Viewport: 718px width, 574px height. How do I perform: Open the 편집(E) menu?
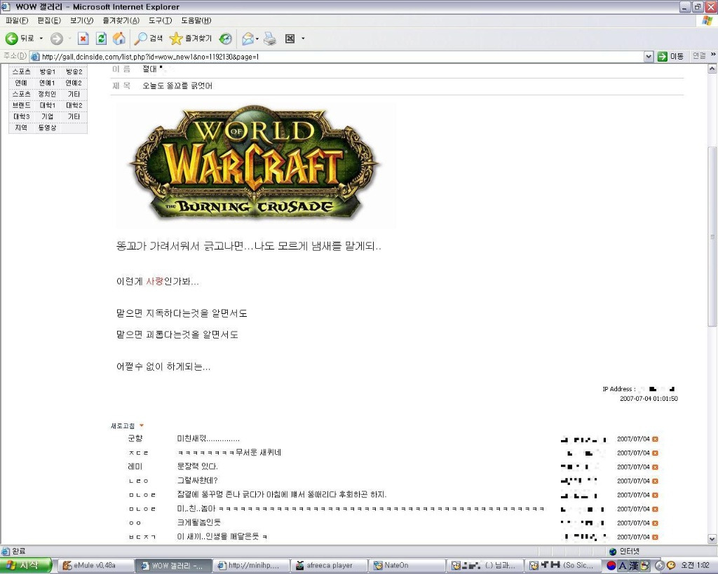click(49, 20)
